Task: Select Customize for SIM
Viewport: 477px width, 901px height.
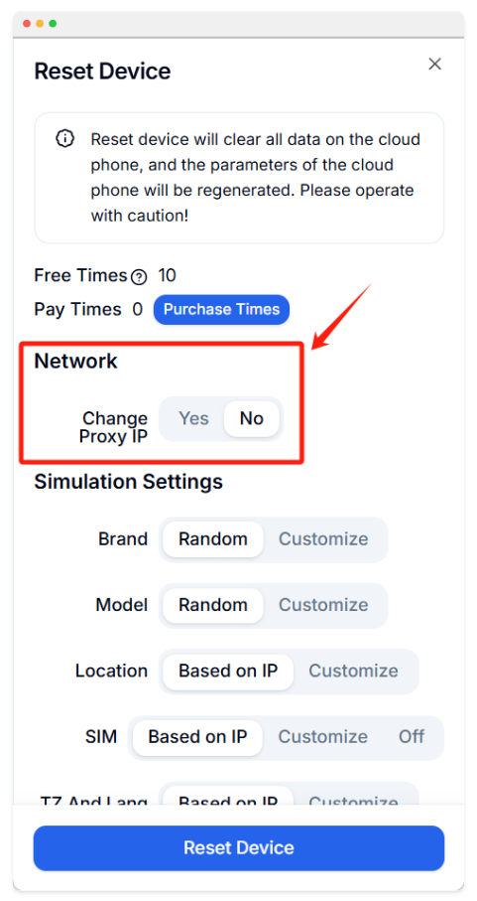Action: [322, 737]
